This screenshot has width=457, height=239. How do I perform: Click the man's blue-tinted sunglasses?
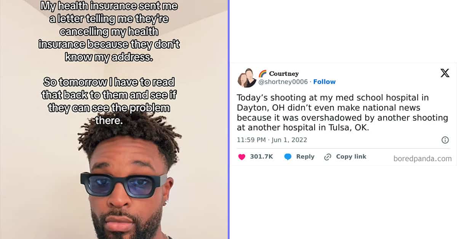click(124, 185)
